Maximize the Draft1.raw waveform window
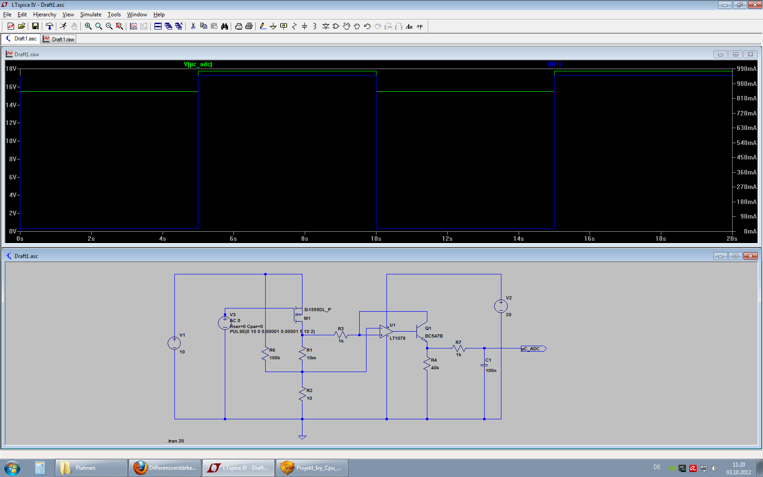The height and width of the screenshot is (477, 763). [735, 54]
